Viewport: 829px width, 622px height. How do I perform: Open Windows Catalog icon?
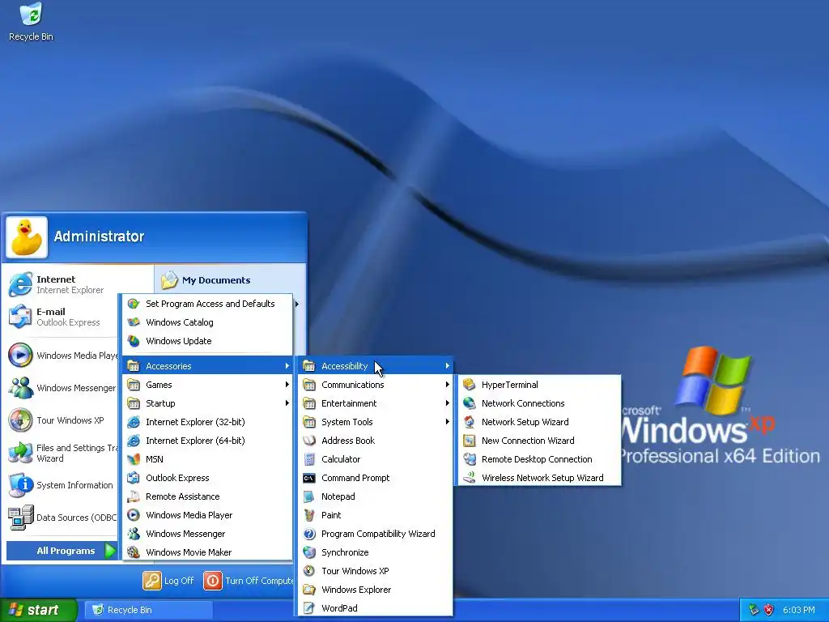click(x=134, y=322)
